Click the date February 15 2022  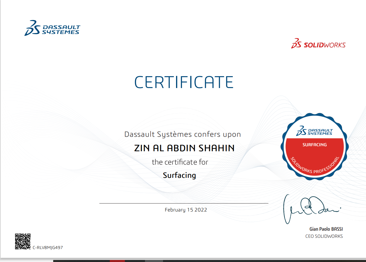click(186, 210)
